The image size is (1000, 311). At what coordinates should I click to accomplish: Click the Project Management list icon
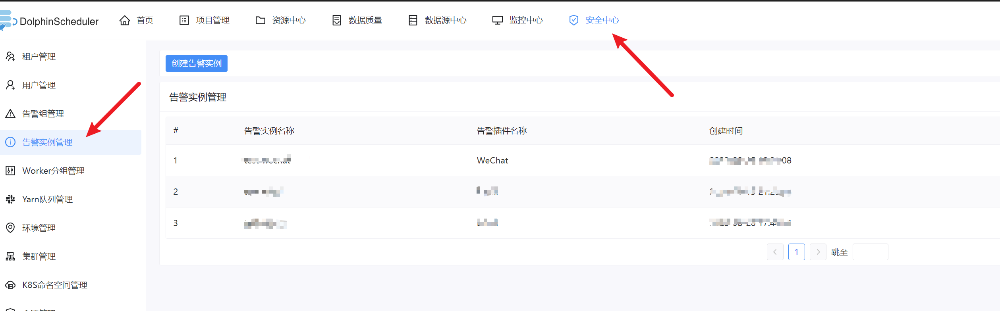(x=184, y=20)
